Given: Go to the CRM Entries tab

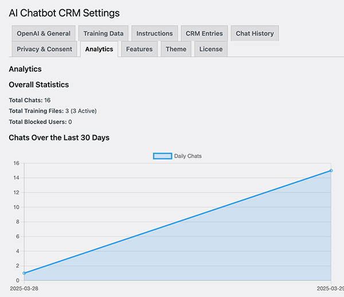Looking at the screenshot, I should 204,33.
